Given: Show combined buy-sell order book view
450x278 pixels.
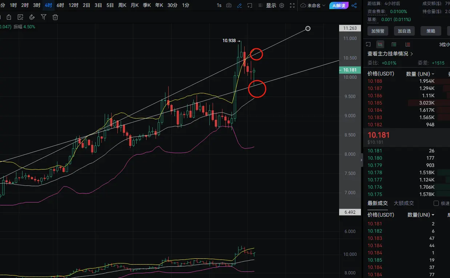Looking at the screenshot, I should pyautogui.click(x=380, y=44).
